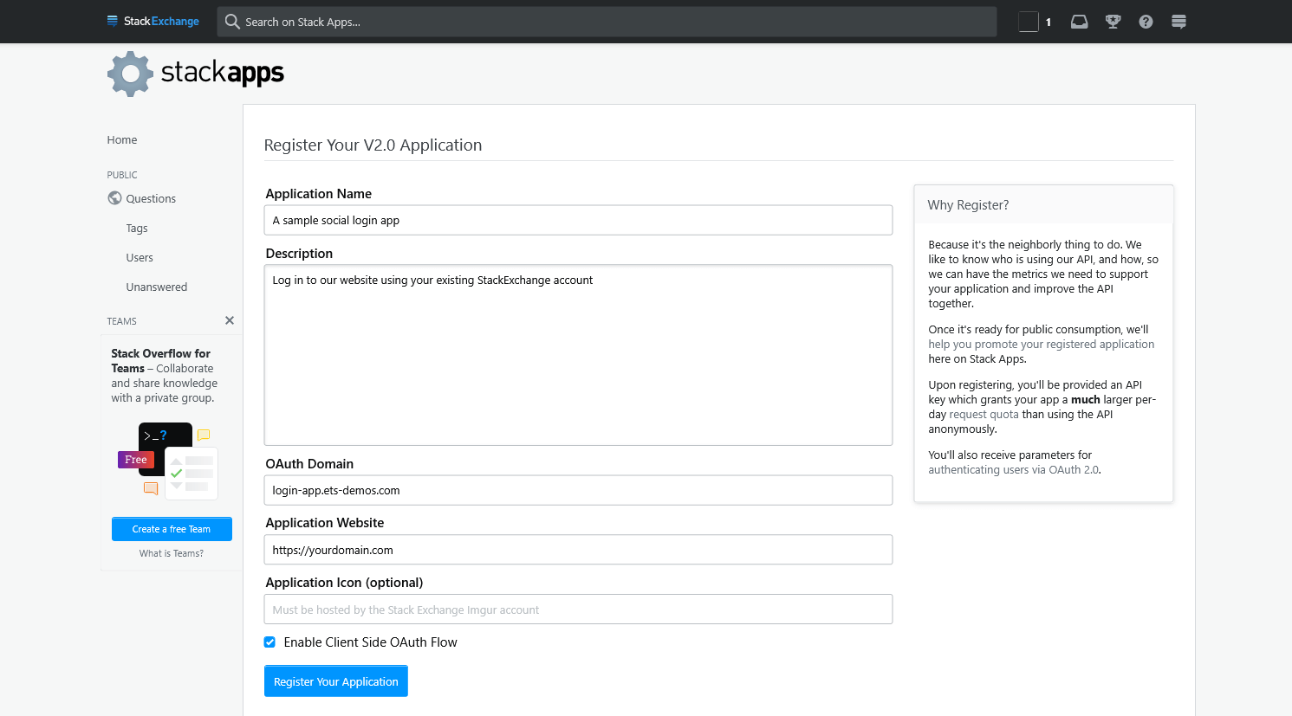Image resolution: width=1292 pixels, height=716 pixels.
Task: Click the search magnifier icon
Action: click(232, 22)
